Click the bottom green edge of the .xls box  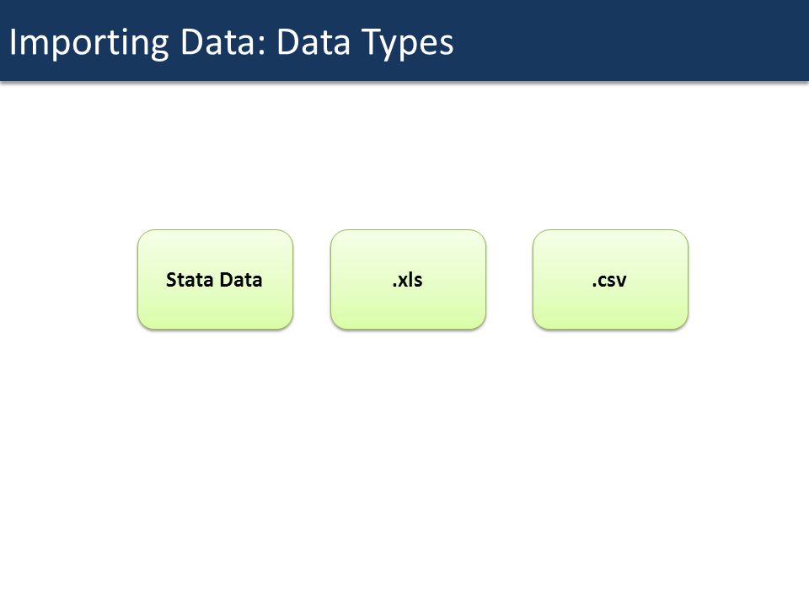click(408, 328)
